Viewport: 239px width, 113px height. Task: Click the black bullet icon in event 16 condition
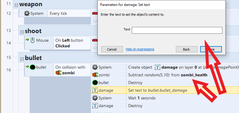(x=33, y=67)
